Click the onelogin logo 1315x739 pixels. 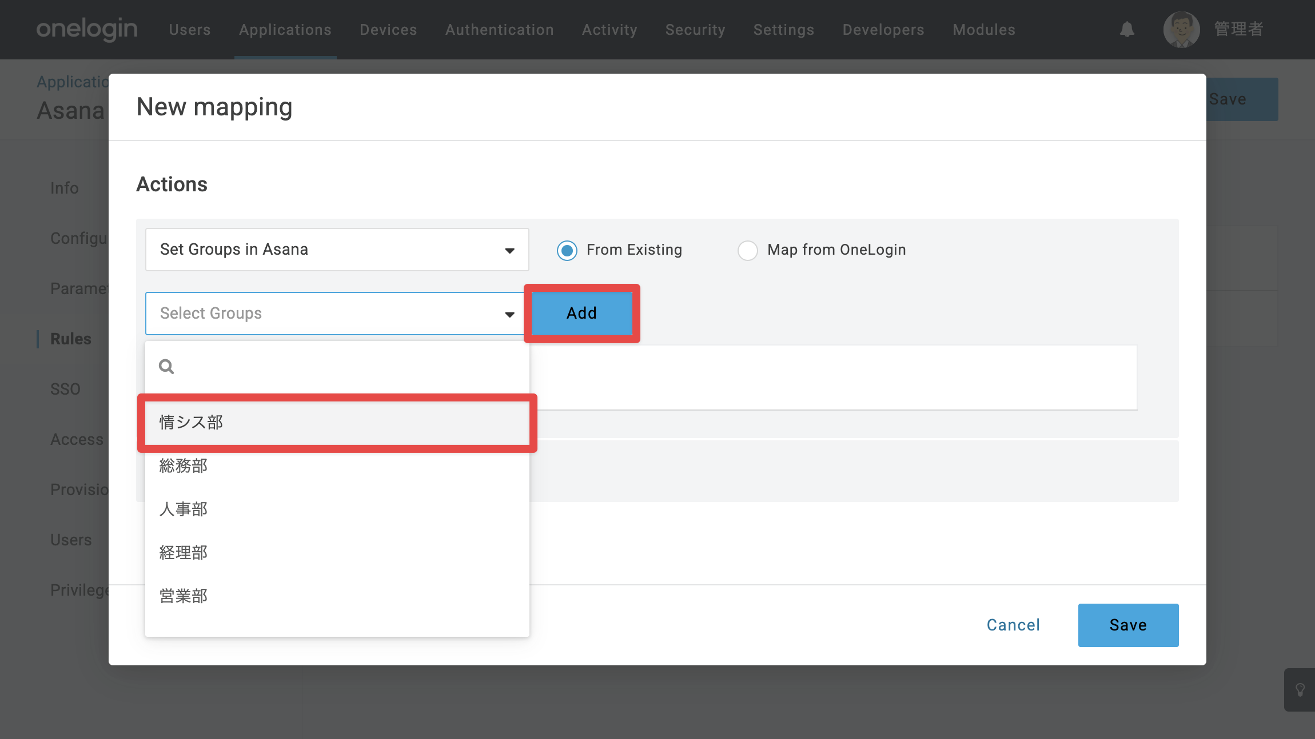tap(87, 29)
